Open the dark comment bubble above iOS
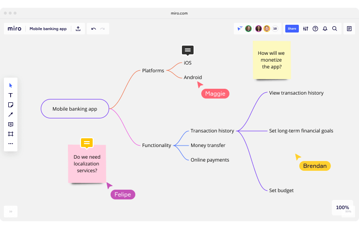The image size is (359, 229). coord(188,50)
